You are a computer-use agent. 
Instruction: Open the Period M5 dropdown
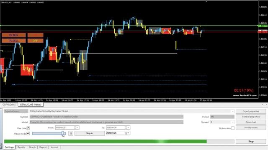click(x=222, y=117)
